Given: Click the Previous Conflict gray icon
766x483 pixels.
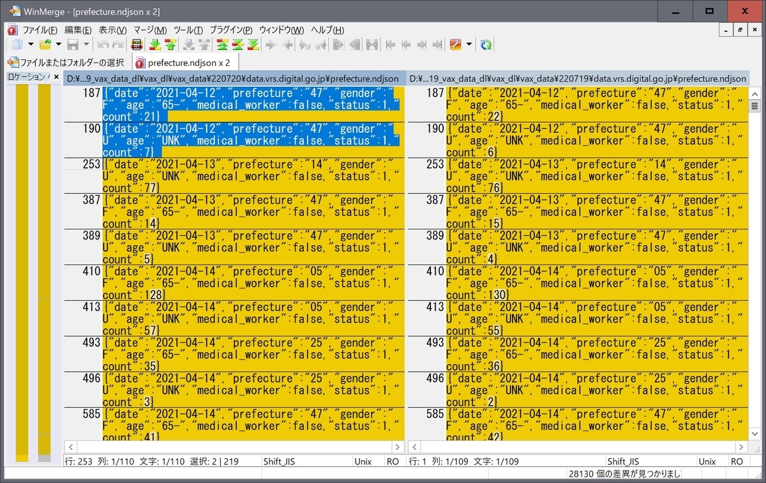Looking at the screenshot, I should 204,45.
